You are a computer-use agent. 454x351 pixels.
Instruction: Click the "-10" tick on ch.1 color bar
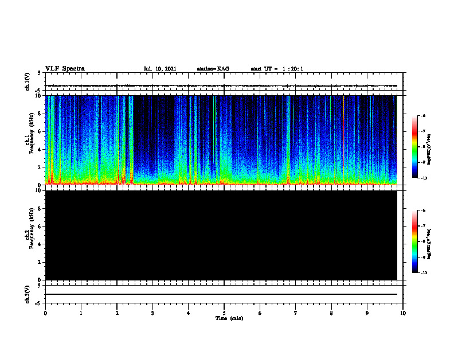(424, 178)
